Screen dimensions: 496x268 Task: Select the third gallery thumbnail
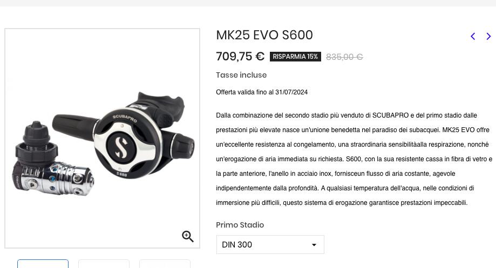(x=165, y=264)
